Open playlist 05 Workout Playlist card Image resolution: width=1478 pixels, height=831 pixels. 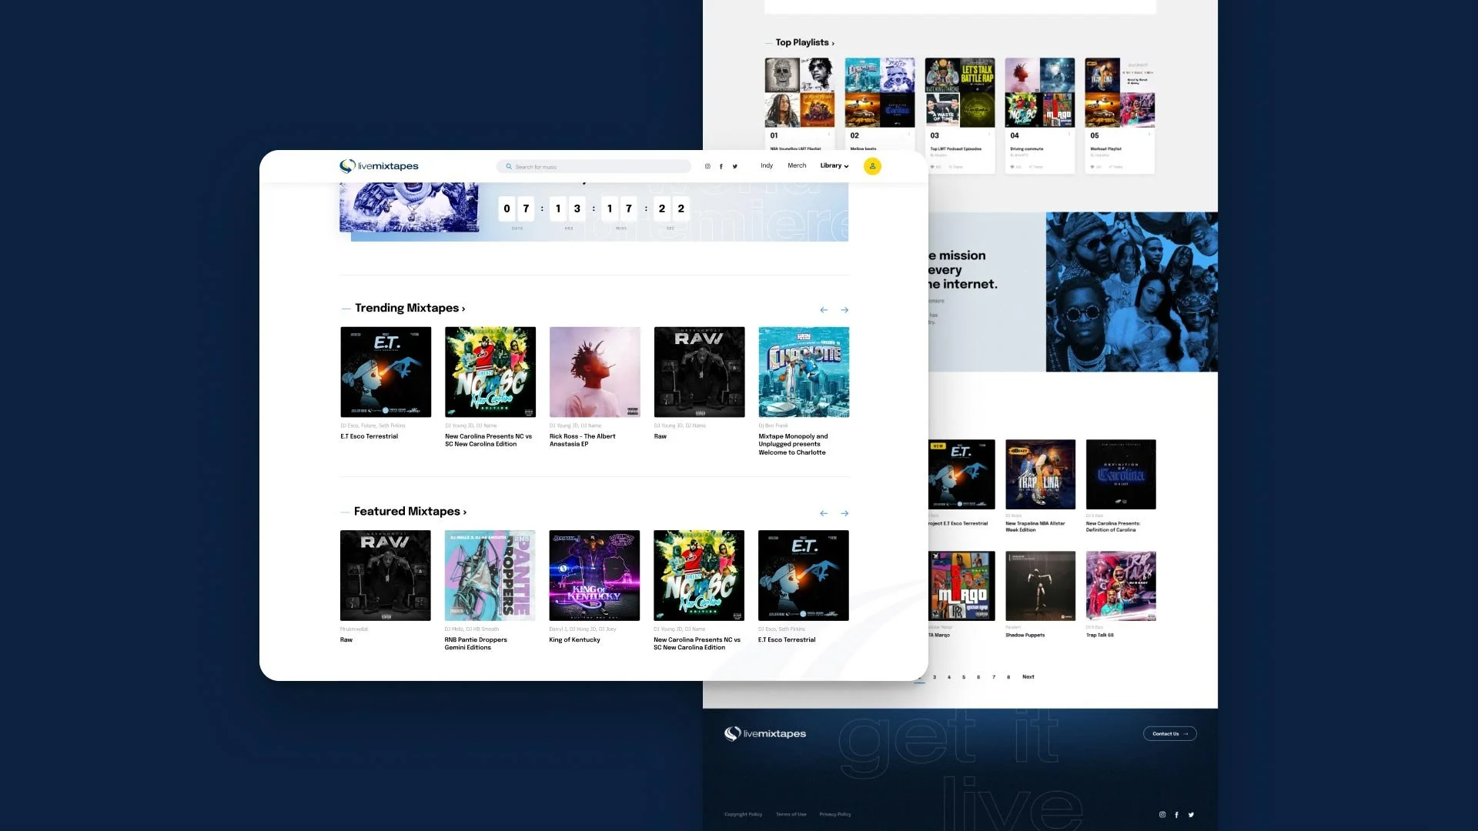point(1120,115)
